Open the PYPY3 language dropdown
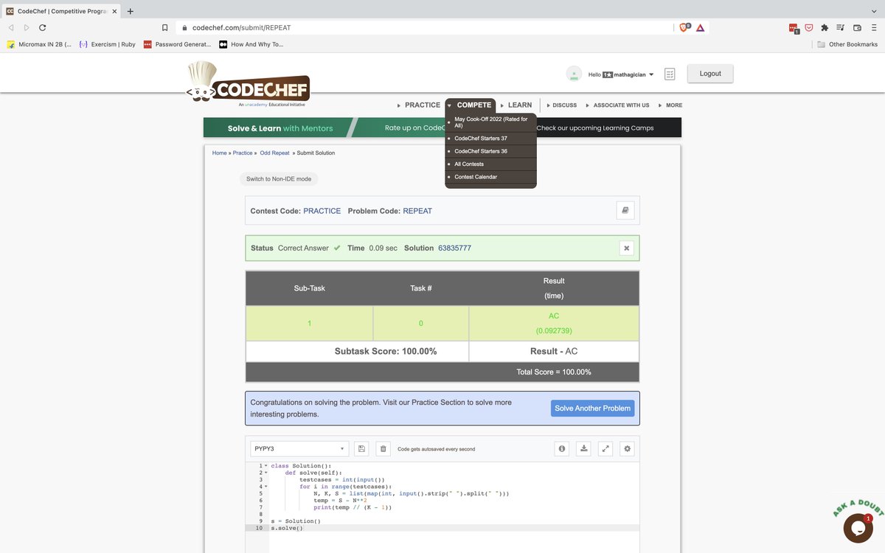The height and width of the screenshot is (553, 885). coord(299,448)
